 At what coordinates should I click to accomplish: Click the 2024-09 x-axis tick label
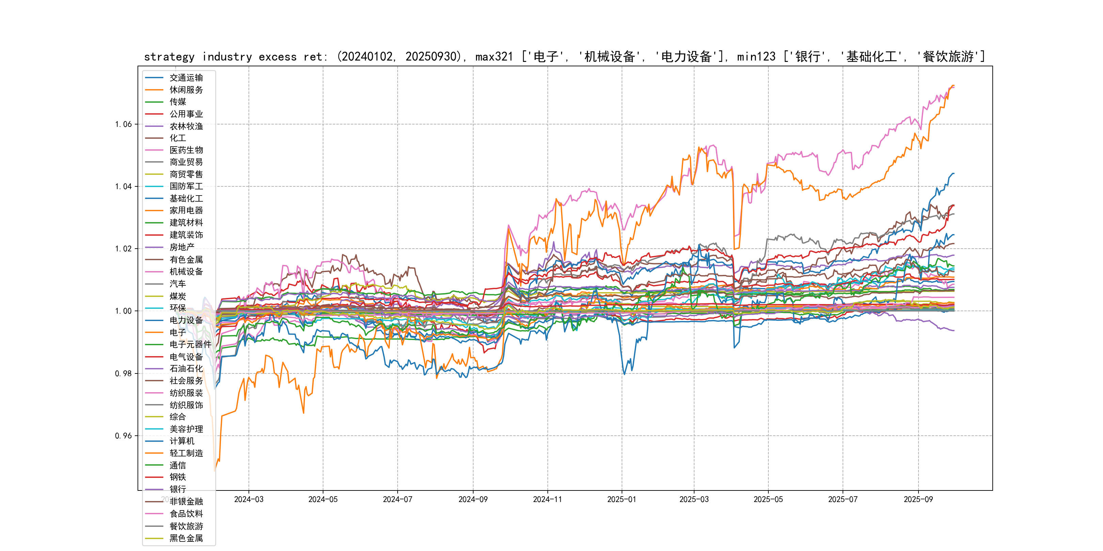coord(473,499)
